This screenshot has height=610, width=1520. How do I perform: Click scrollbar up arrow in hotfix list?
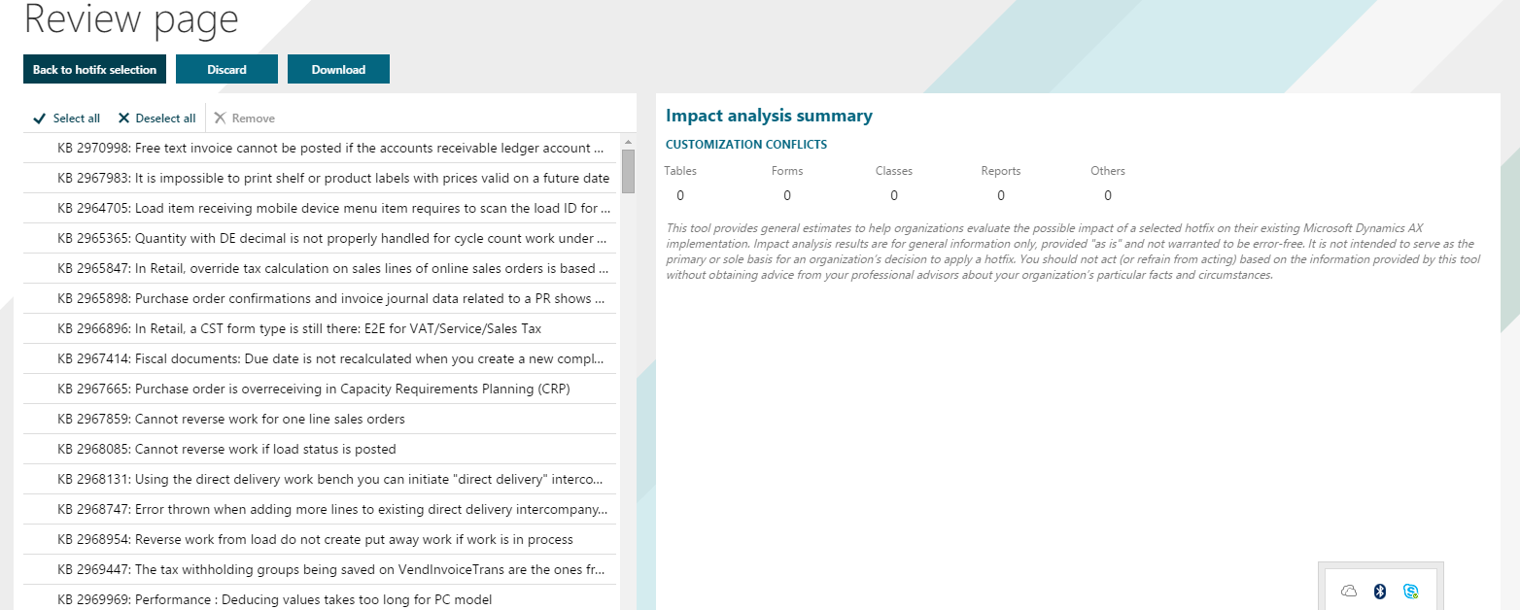[x=628, y=141]
